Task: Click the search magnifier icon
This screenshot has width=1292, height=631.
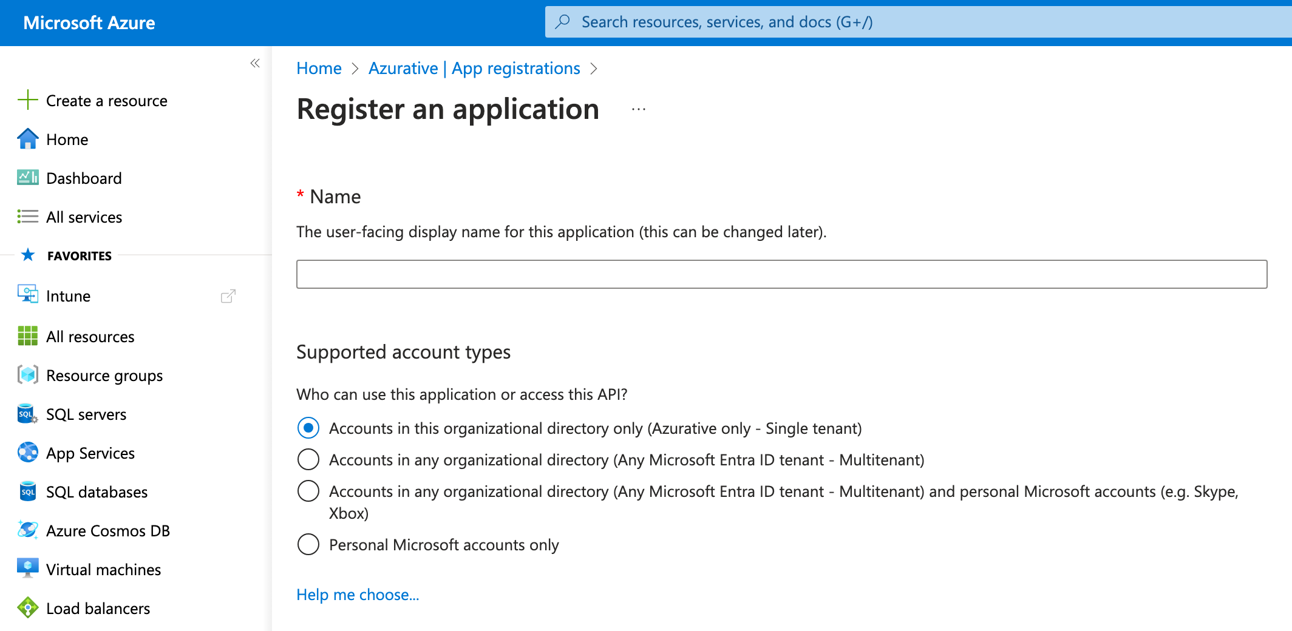Action: point(563,22)
